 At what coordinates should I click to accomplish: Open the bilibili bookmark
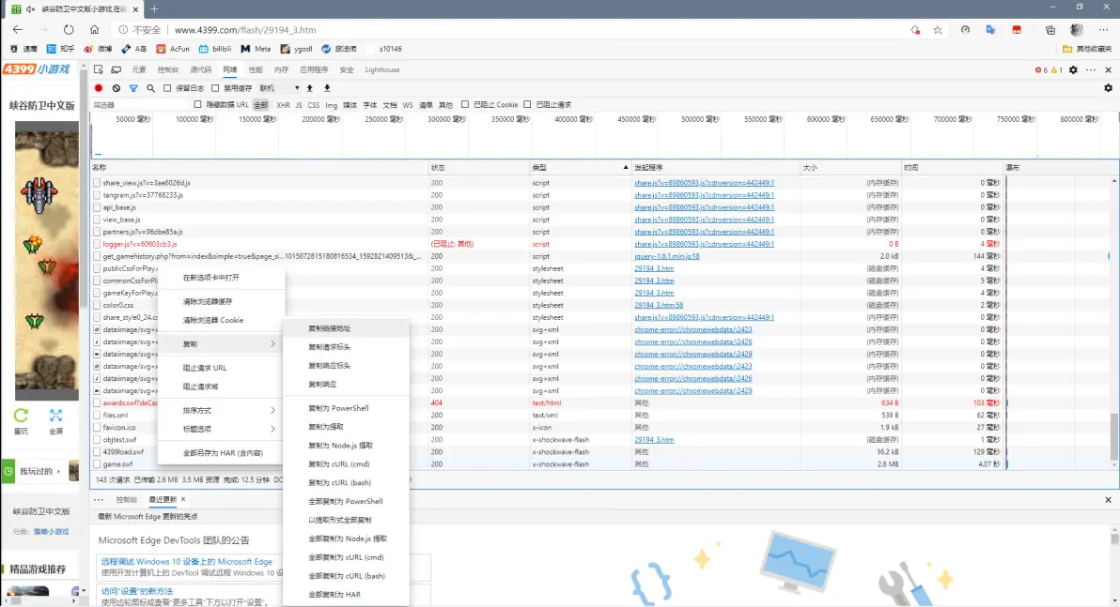215,49
